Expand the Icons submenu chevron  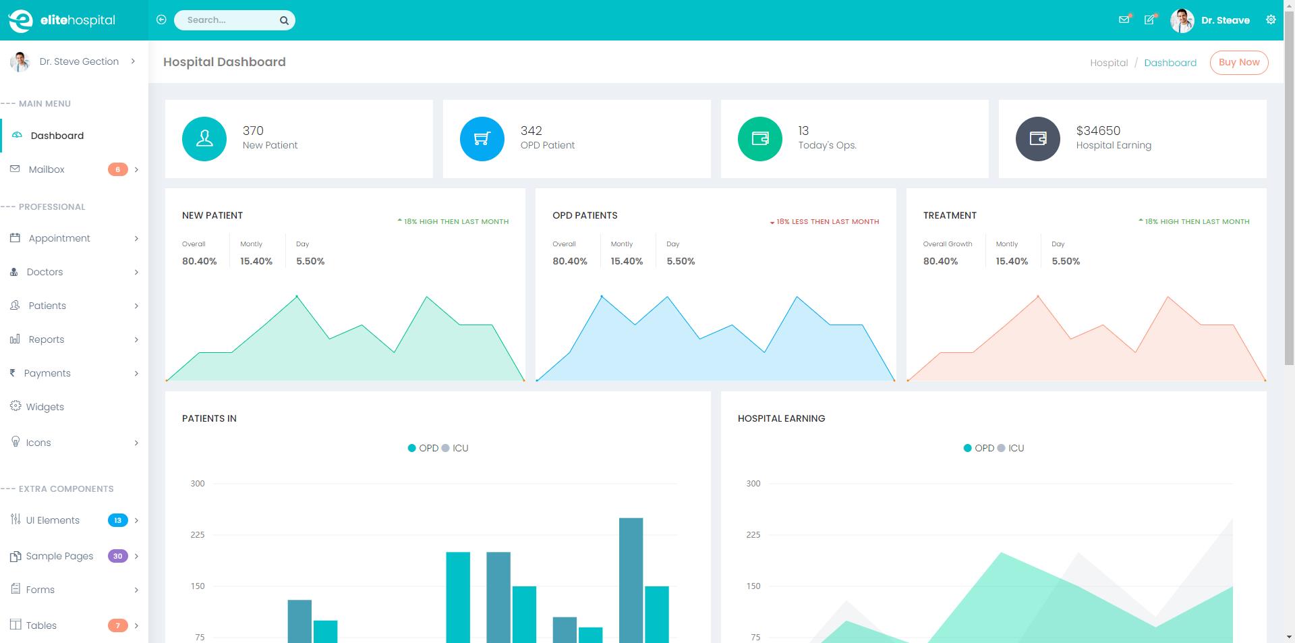[x=136, y=443]
